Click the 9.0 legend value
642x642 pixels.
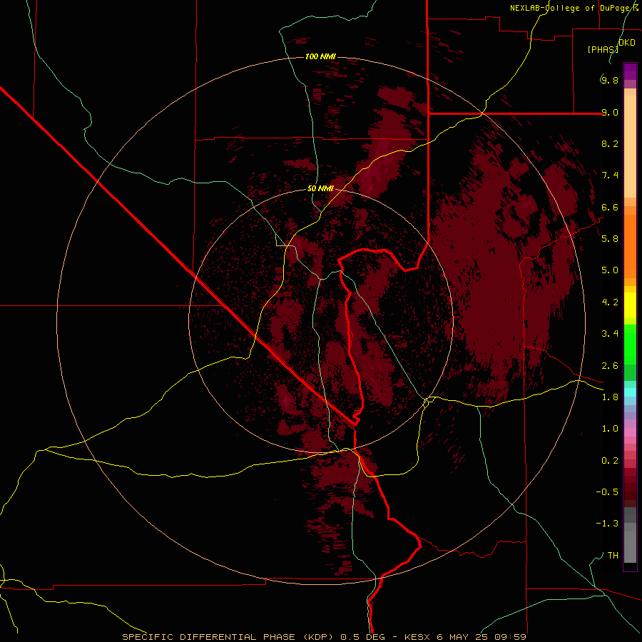click(x=610, y=112)
